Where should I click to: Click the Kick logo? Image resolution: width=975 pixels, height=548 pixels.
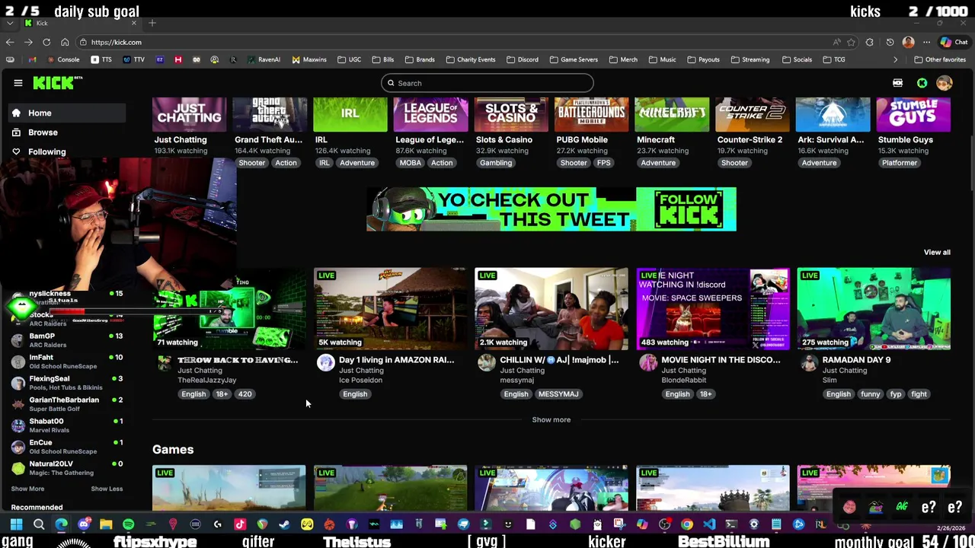[x=57, y=83]
